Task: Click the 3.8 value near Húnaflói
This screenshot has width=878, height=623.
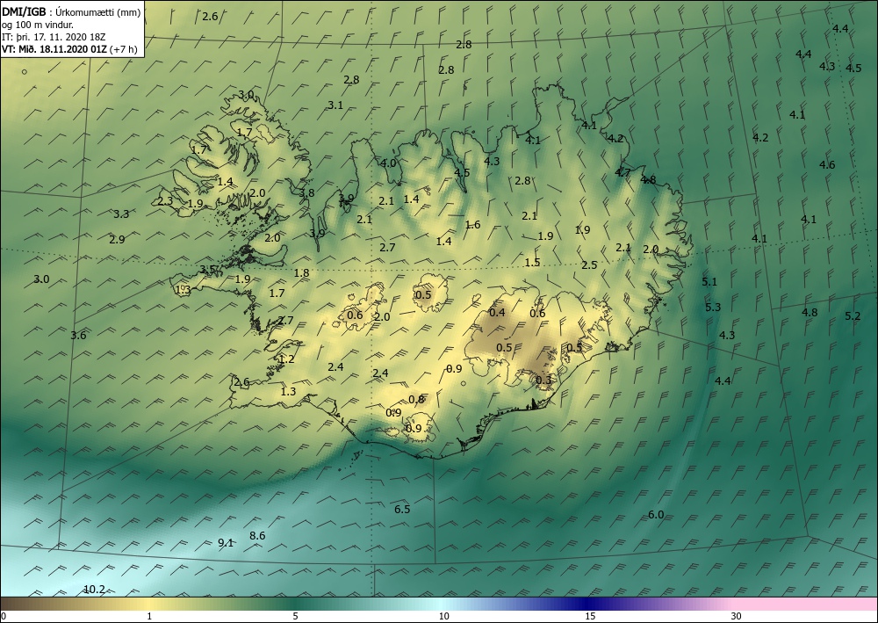Action: (x=306, y=192)
